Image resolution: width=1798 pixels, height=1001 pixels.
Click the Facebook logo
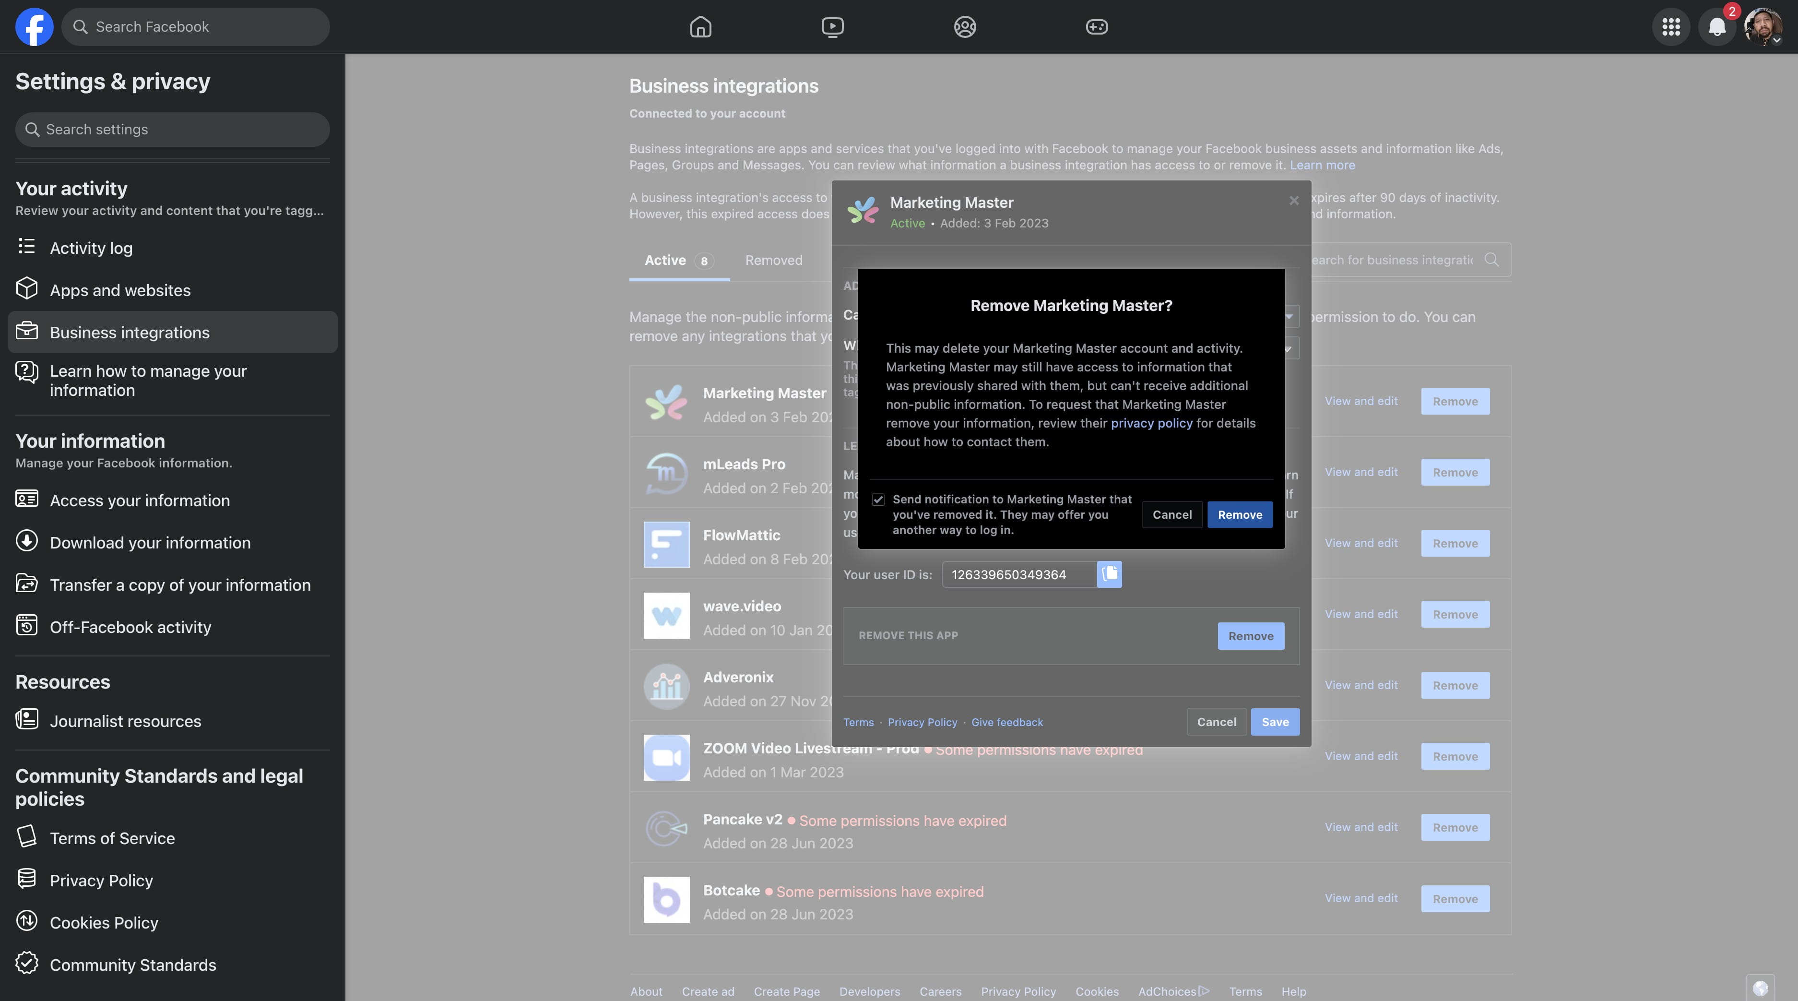(x=34, y=26)
